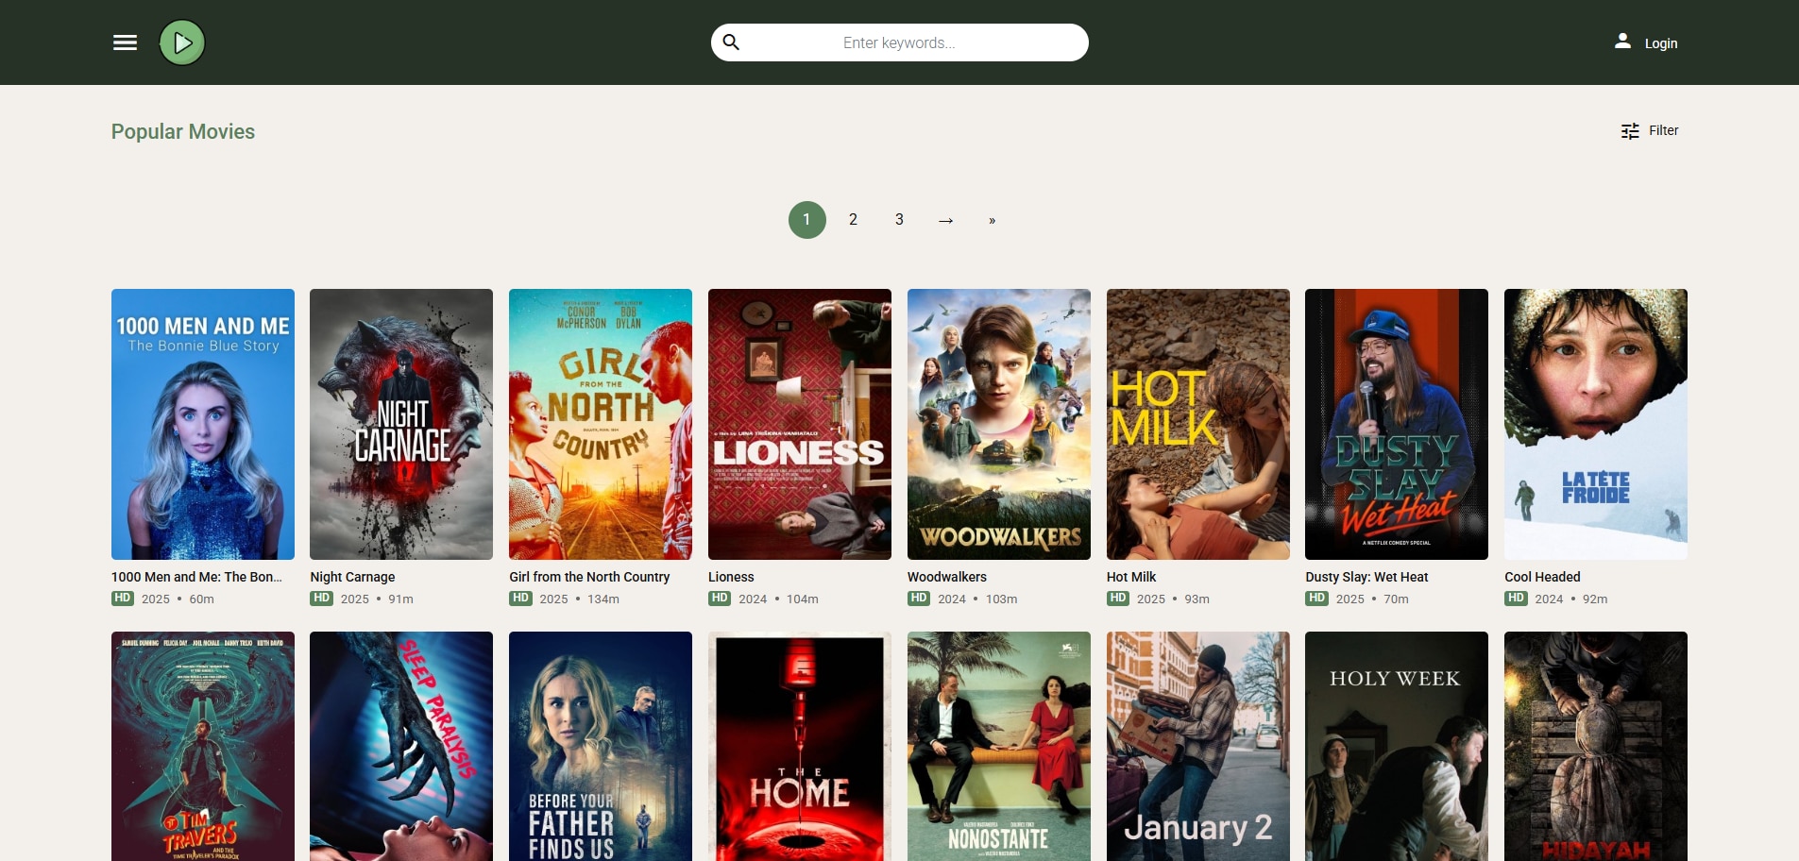The width and height of the screenshot is (1799, 861).
Task: Click the 1000 Men and Me title
Action: coord(196,577)
